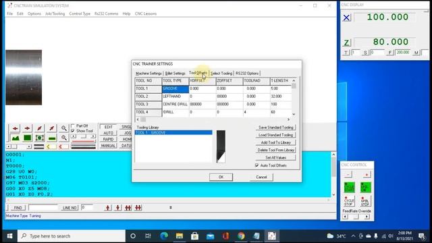Click the Cancel button in settings dialog
This screenshot has width=432, height=243.
pyautogui.click(x=261, y=177)
